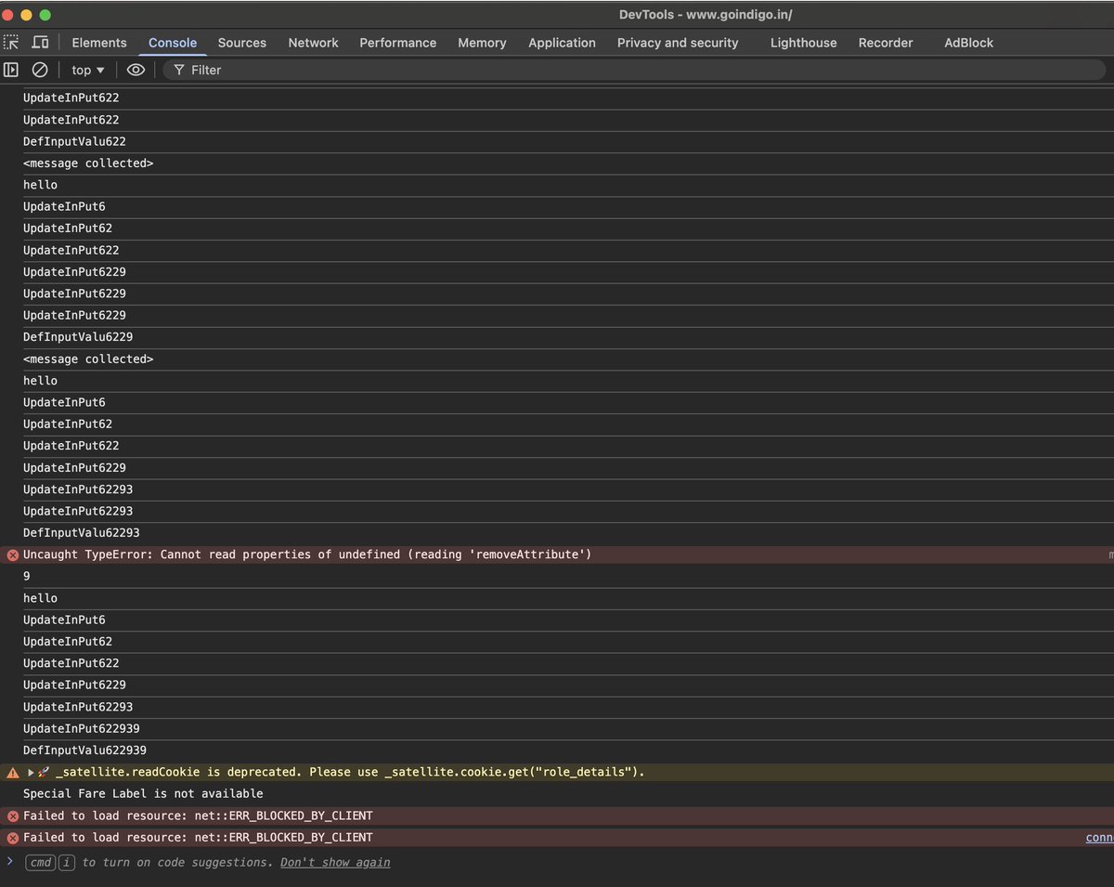Screen dimensions: 1114x887
Task: Open the console sidebar panel
Action: point(11,69)
